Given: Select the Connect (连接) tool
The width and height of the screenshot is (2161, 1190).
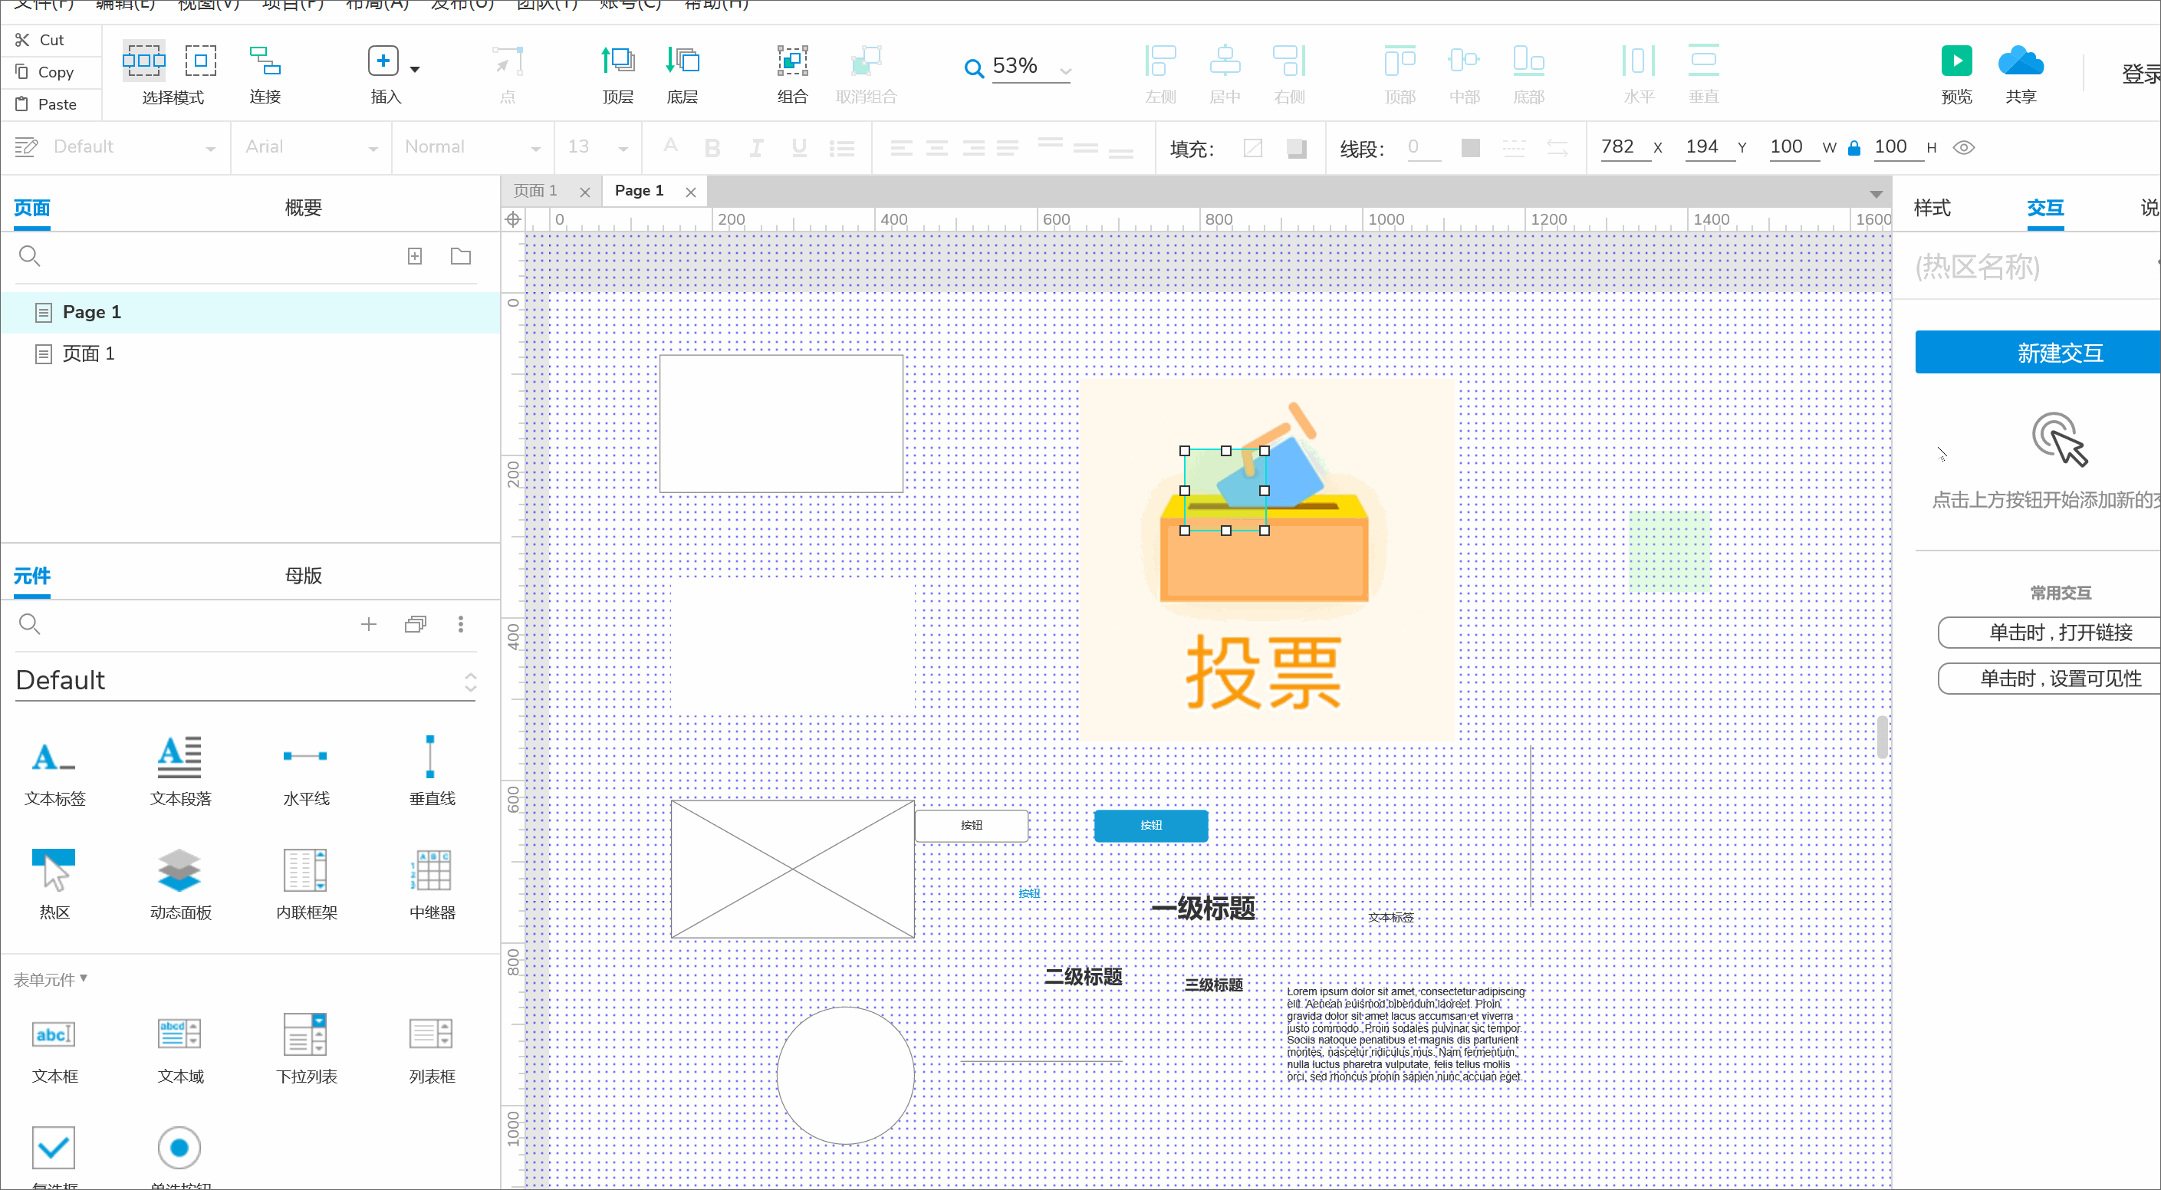Looking at the screenshot, I should click(x=265, y=61).
